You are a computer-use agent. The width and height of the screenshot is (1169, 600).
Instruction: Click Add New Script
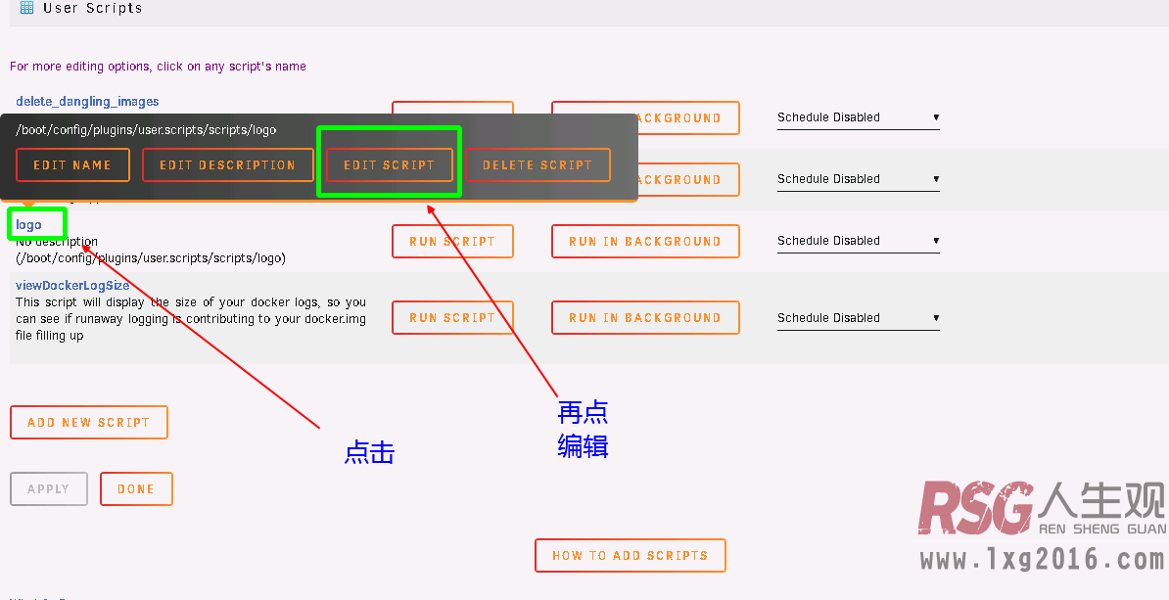tap(88, 423)
